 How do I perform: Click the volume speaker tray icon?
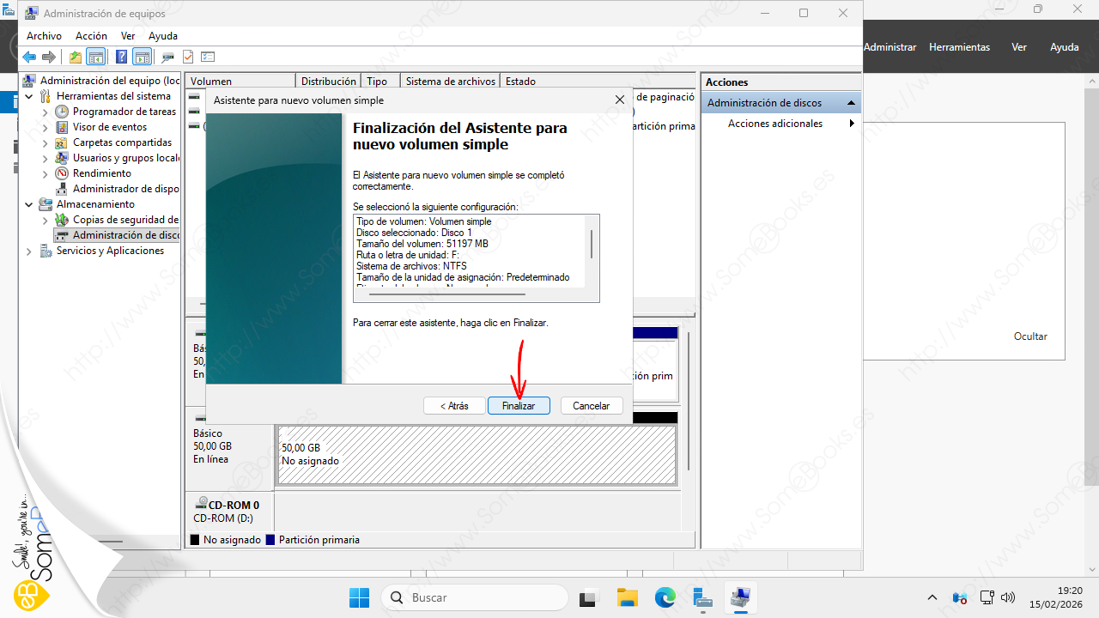(x=1009, y=597)
